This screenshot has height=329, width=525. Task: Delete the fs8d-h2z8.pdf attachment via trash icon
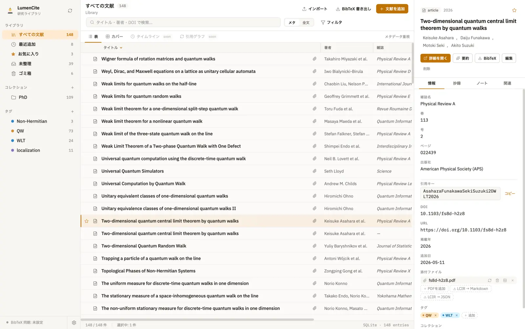(497, 281)
